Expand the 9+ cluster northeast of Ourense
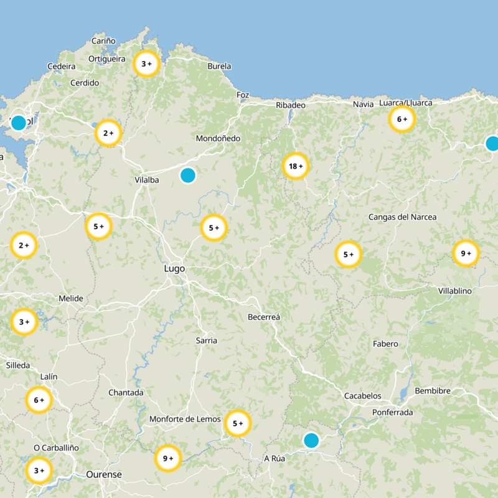Viewport: 498px width, 498px height. tap(168, 458)
